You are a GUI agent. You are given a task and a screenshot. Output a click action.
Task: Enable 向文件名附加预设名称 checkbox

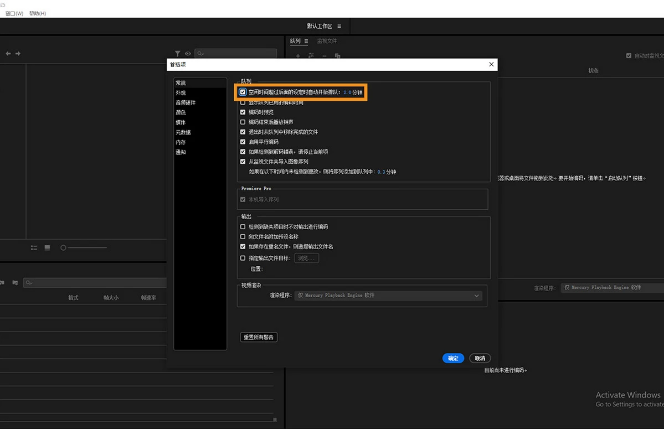(243, 236)
